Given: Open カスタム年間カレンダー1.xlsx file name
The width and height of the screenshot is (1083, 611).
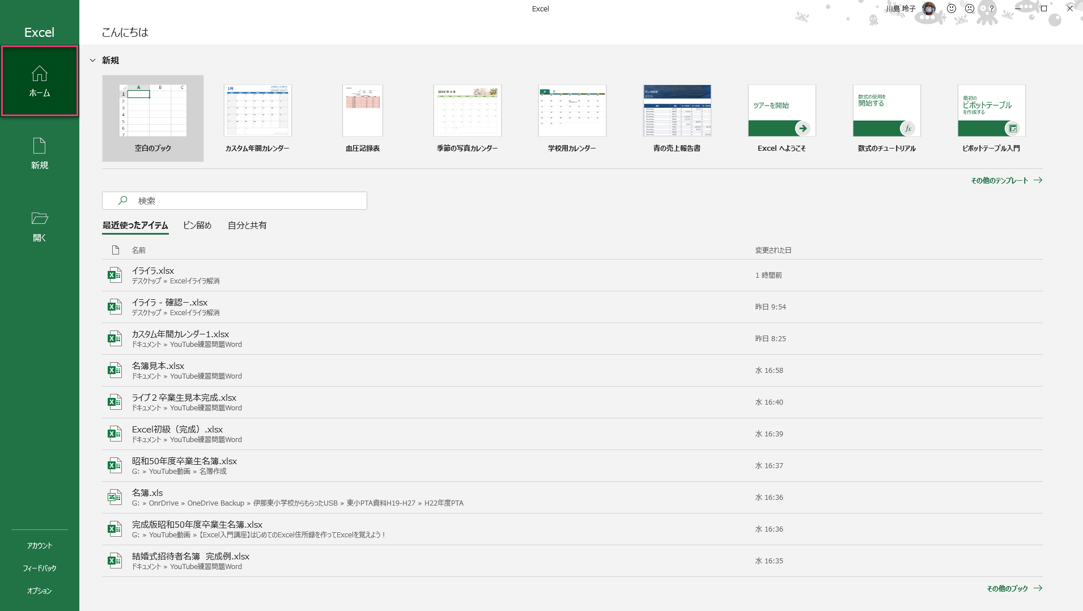Looking at the screenshot, I should point(181,334).
